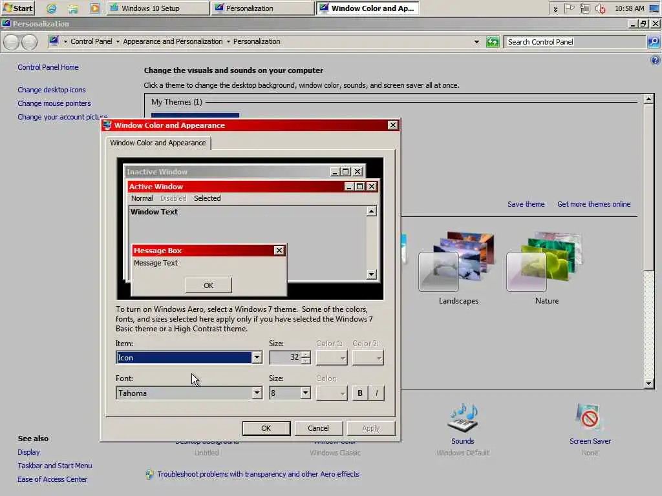662x496 pixels.
Task: Switch to Windows 10 Setup taskbar button
Action: (158, 8)
